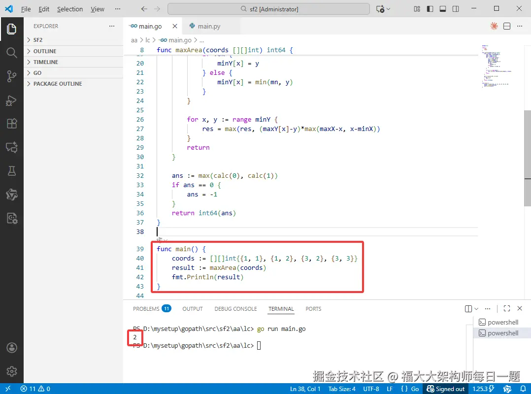Open the Search view in activity bar
Screen dimensions: 531x394
(x=11, y=53)
